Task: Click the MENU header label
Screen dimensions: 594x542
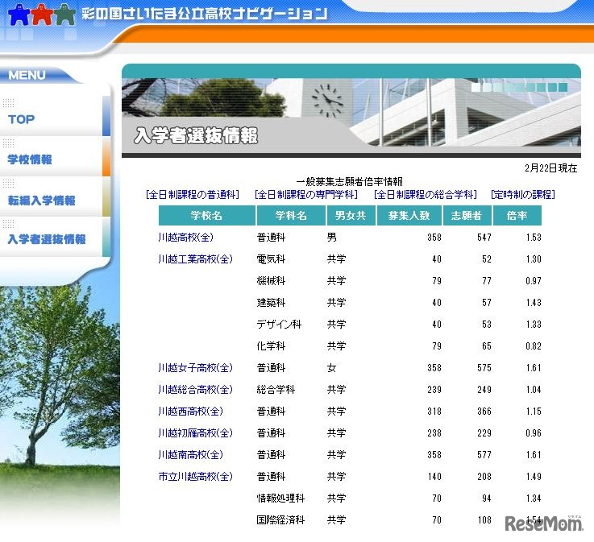Action: 27,75
